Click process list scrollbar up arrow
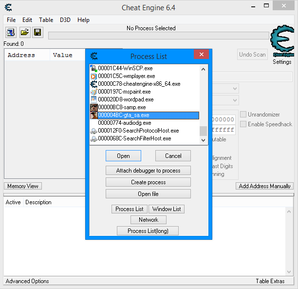The height and width of the screenshot is (289, 298). tap(203, 69)
